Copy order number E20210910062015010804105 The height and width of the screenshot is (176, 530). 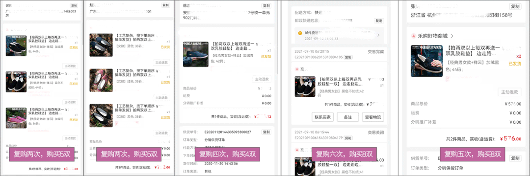[348, 57]
